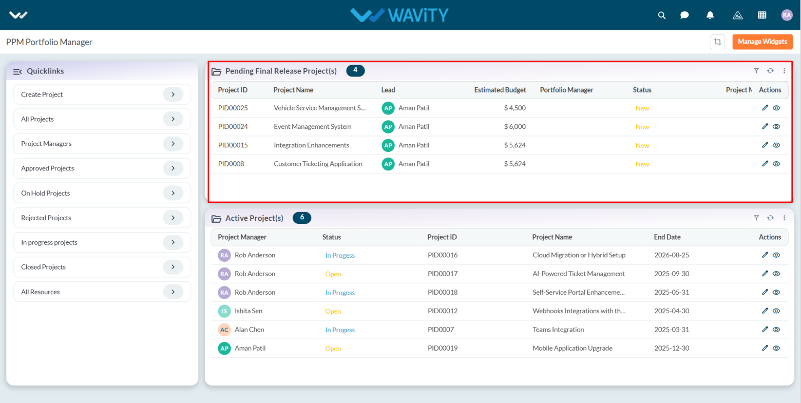Edit project PID00018
The image size is (801, 403).
coord(765,292)
